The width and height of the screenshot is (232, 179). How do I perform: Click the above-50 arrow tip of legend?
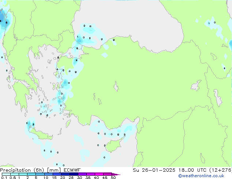click(116, 174)
